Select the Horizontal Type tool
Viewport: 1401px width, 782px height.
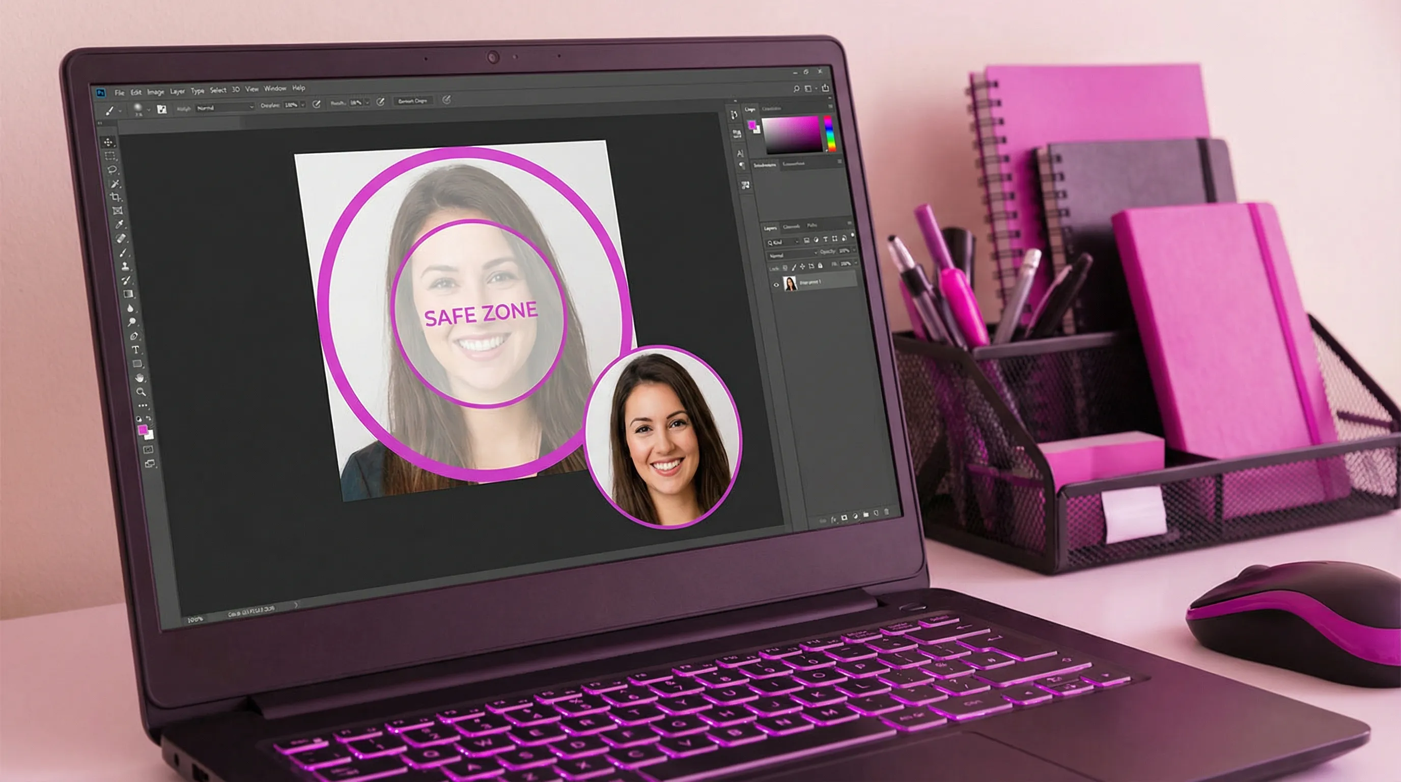(x=136, y=350)
